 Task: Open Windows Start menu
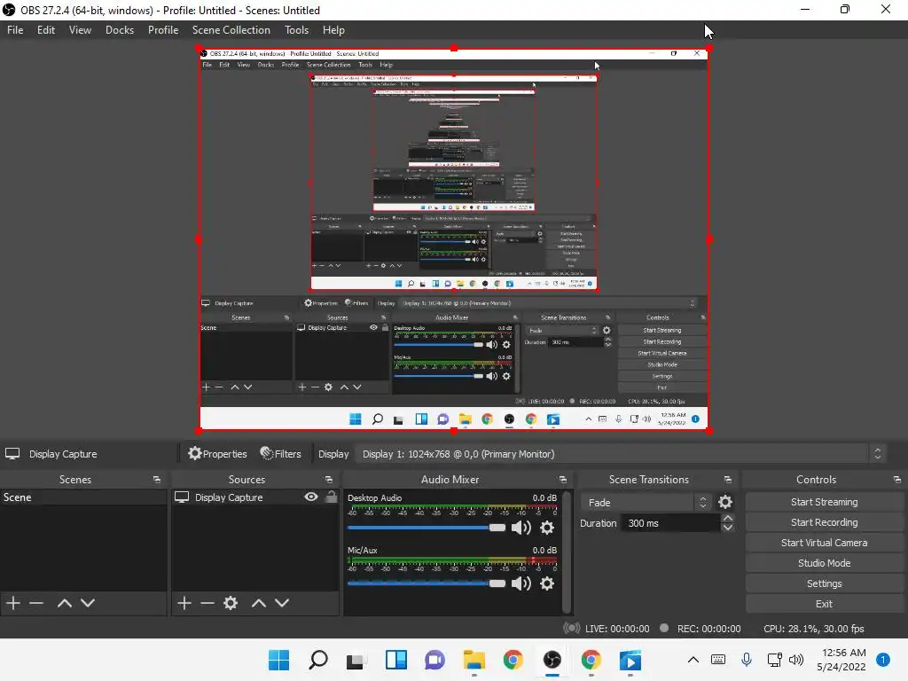click(278, 660)
